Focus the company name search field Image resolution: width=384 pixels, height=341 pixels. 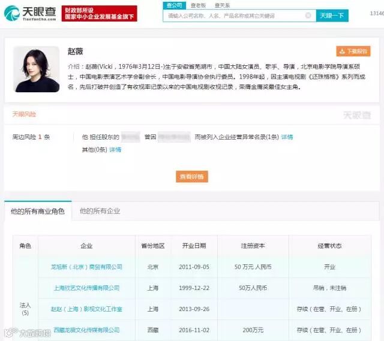(x=239, y=16)
